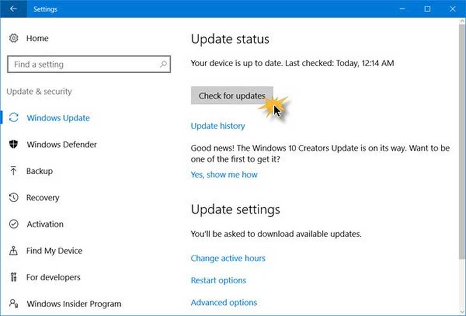This screenshot has width=466, height=316.
Task: Click the 'Good news!' Creators Update message
Action: click(320, 153)
